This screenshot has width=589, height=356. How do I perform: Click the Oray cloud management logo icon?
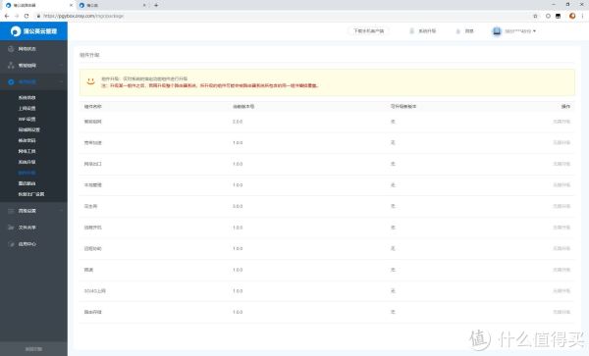(x=16, y=31)
